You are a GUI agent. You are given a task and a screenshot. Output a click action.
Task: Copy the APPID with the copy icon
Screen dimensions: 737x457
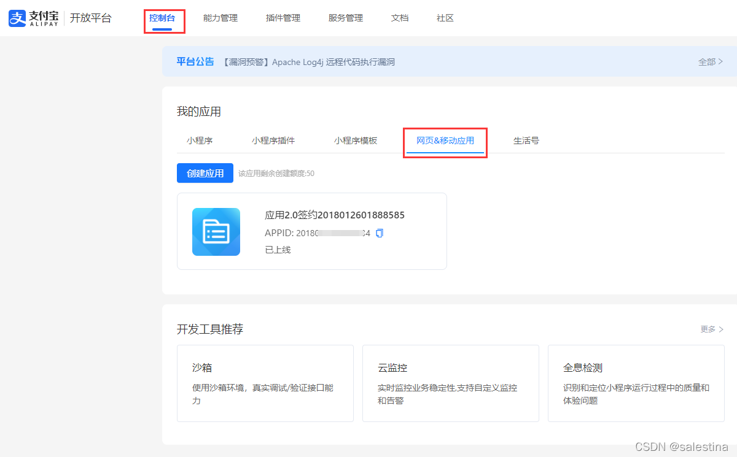pyautogui.click(x=380, y=233)
